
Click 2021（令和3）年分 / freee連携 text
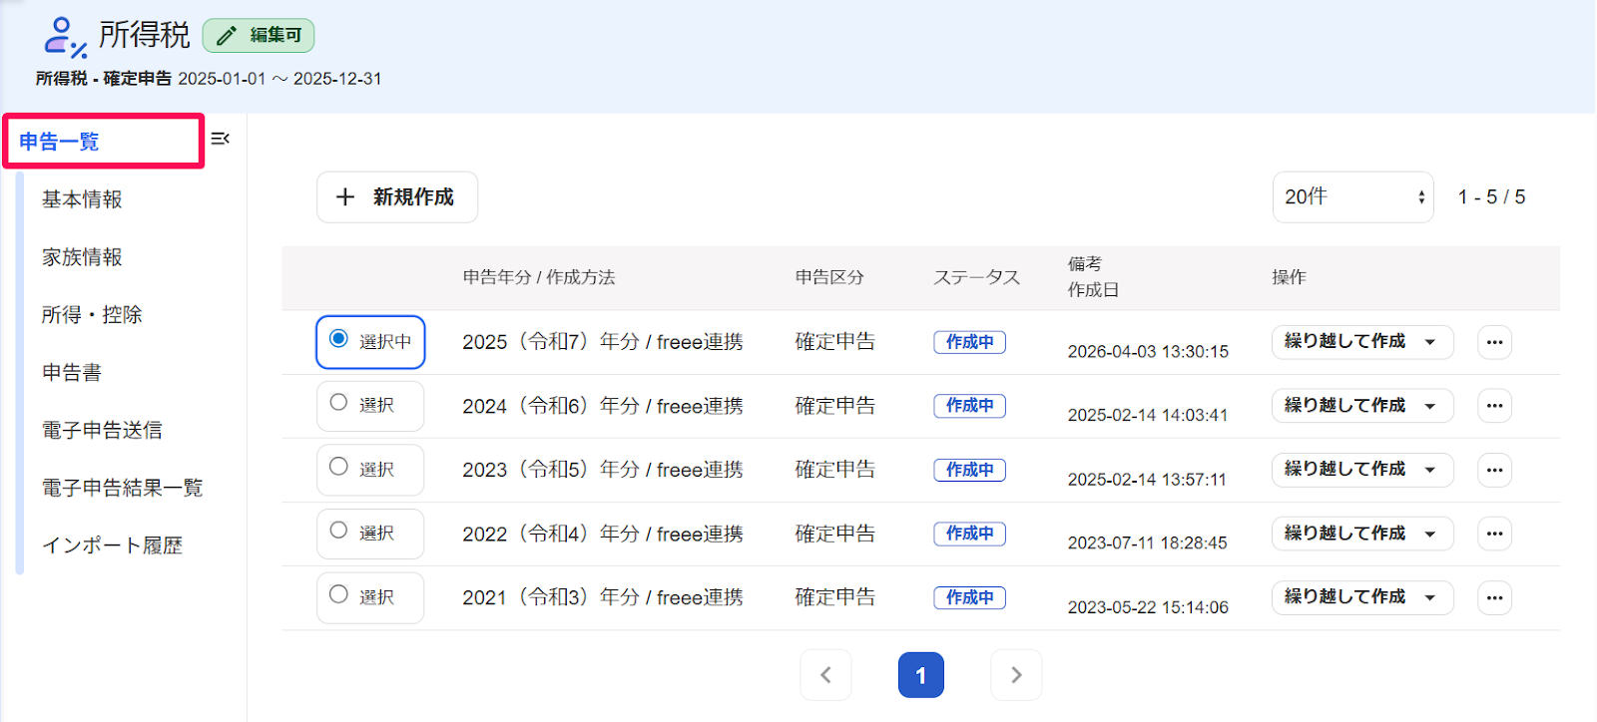[x=603, y=597]
